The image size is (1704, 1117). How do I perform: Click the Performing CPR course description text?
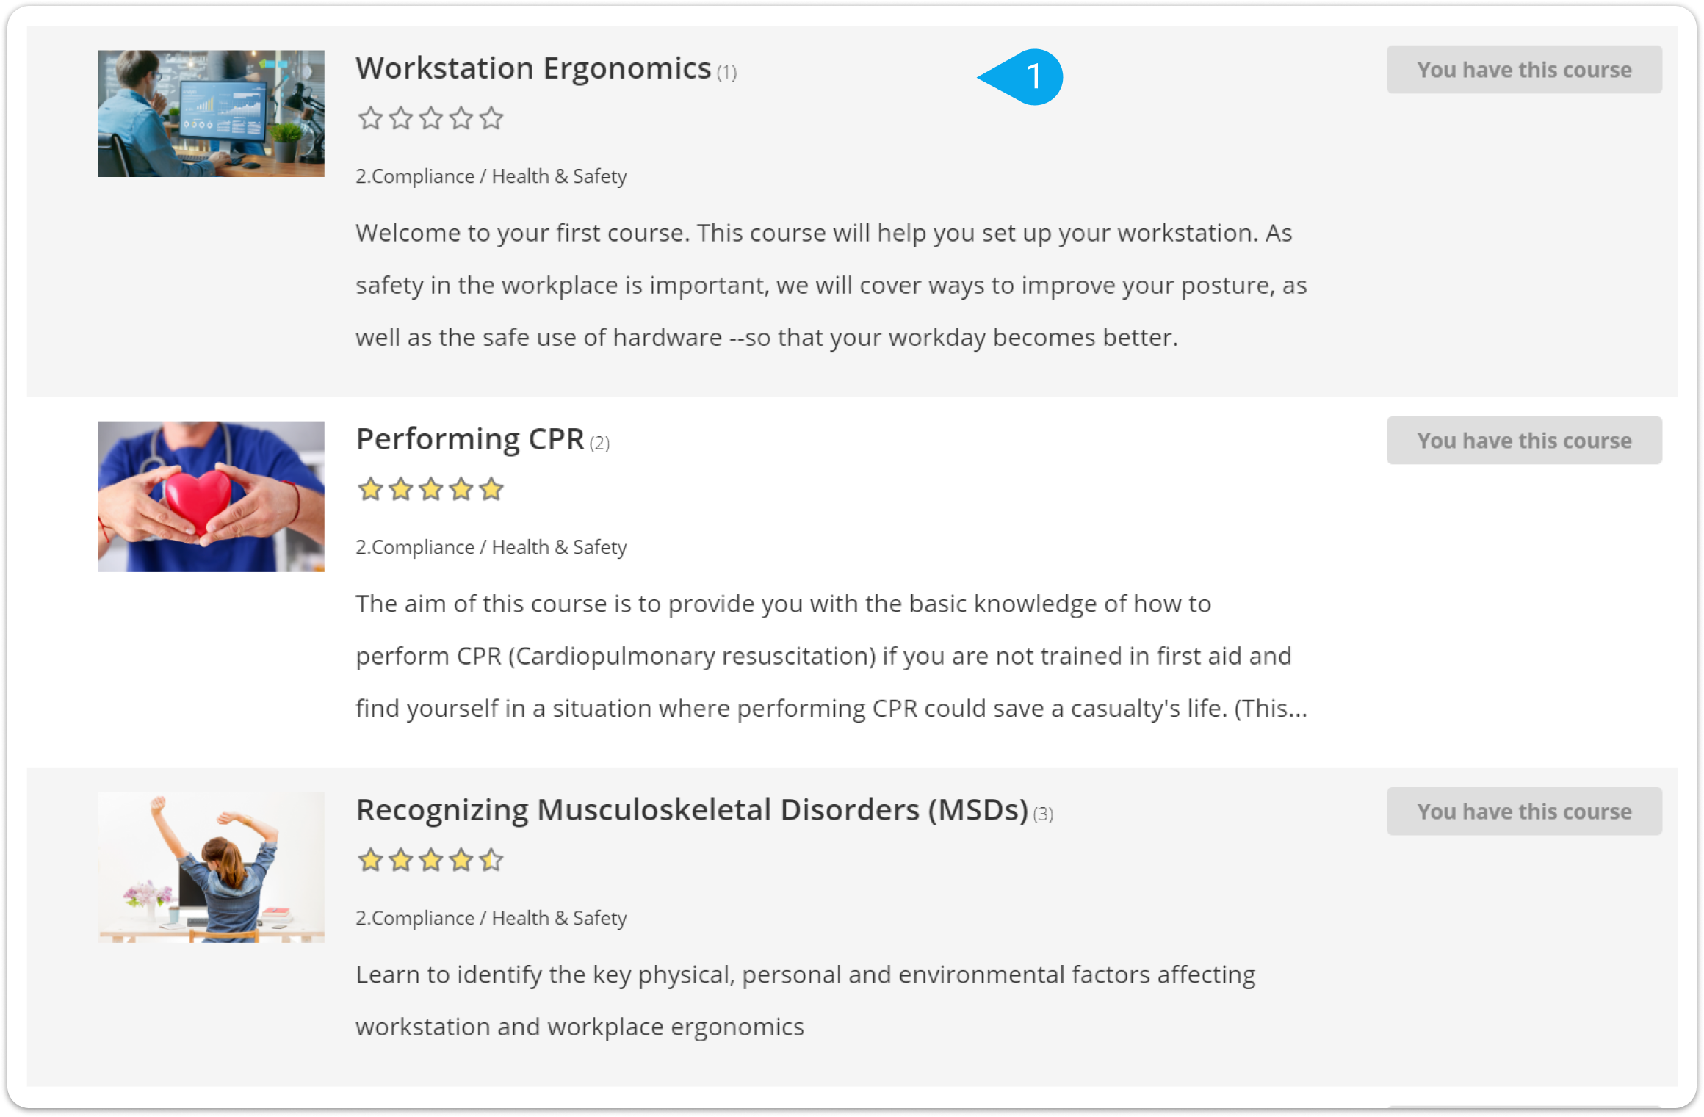coord(831,656)
